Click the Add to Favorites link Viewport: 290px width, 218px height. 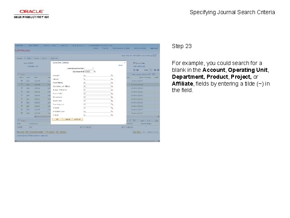point(140,48)
